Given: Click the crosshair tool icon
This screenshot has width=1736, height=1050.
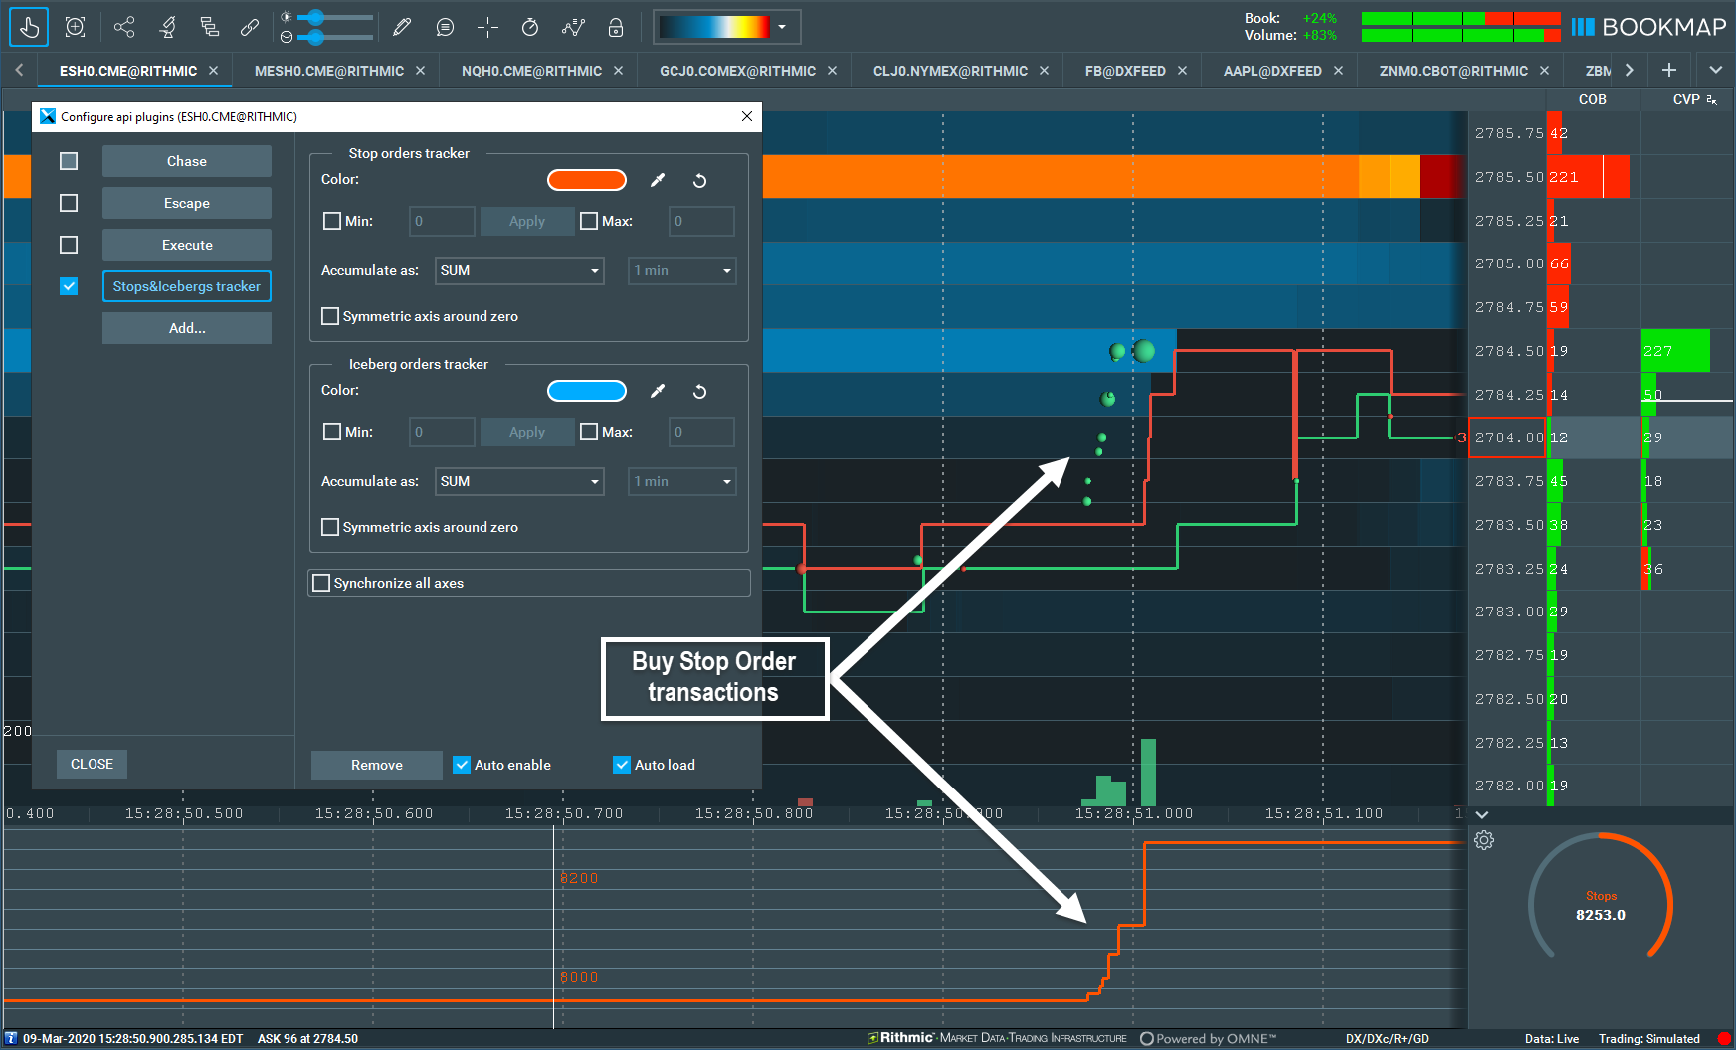Looking at the screenshot, I should (x=487, y=27).
